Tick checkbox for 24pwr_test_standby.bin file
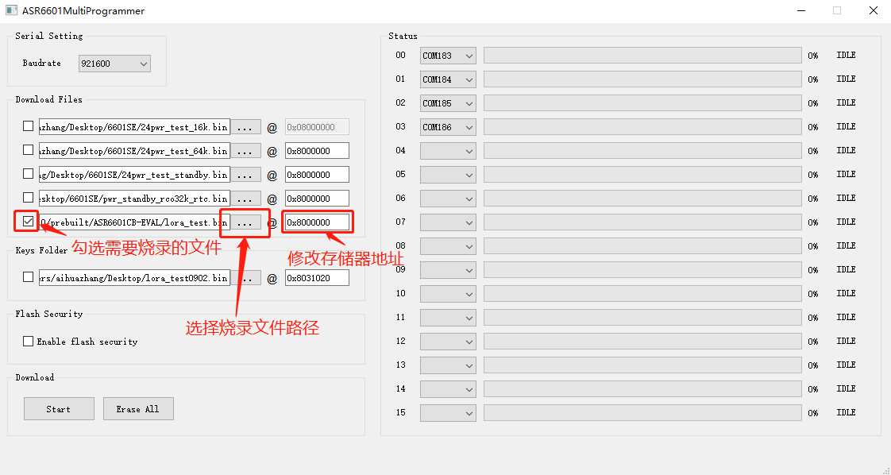Viewport: 891px width, 475px height. 28,174
